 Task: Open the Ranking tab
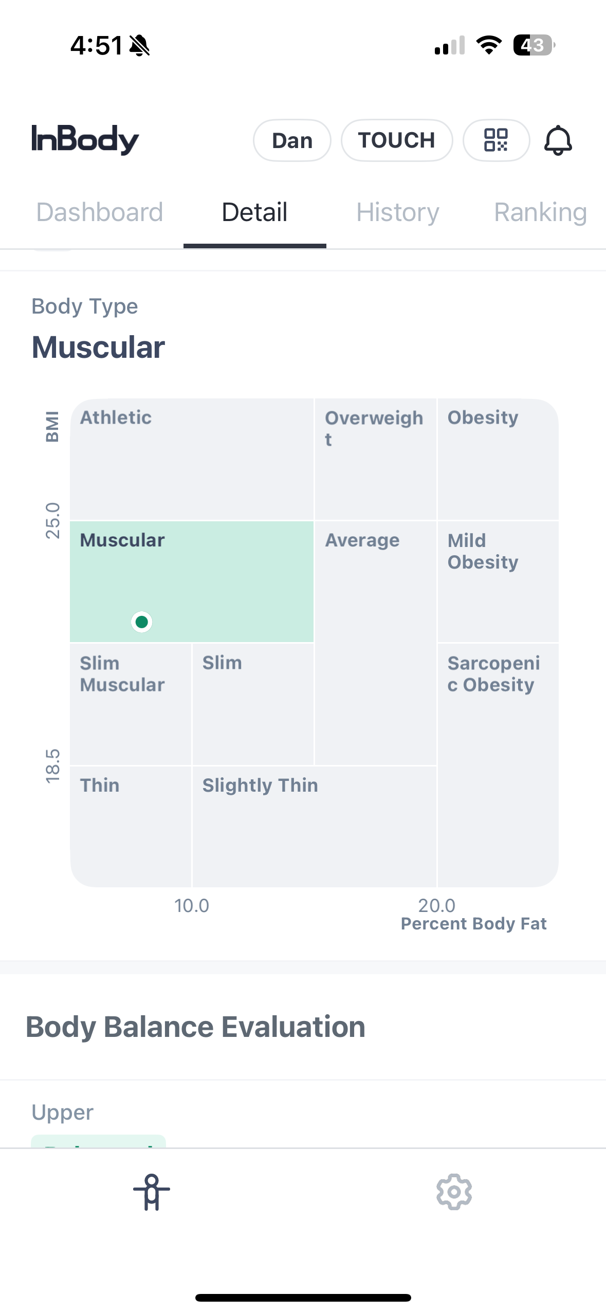click(541, 212)
